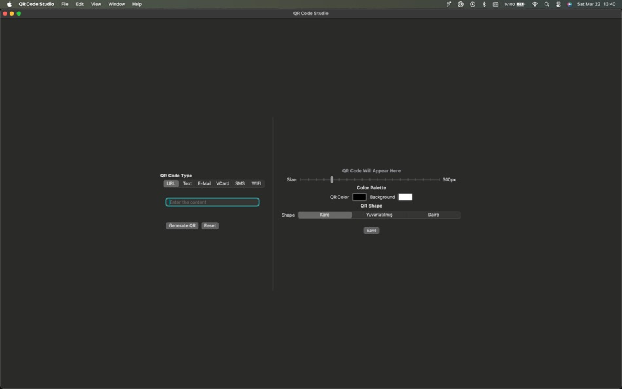Viewport: 622px width, 389px height.
Task: Click the Save button
Action: (x=371, y=231)
